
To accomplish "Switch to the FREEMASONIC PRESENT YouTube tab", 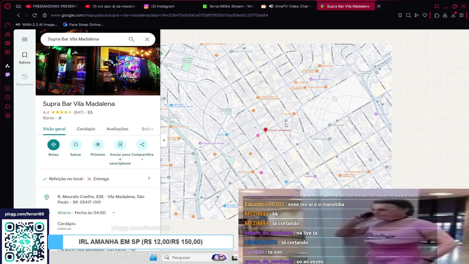I will (52, 6).
